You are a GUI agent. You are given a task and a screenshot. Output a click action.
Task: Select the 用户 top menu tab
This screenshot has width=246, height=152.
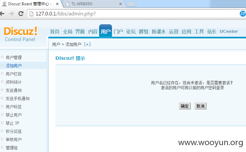click(105, 32)
